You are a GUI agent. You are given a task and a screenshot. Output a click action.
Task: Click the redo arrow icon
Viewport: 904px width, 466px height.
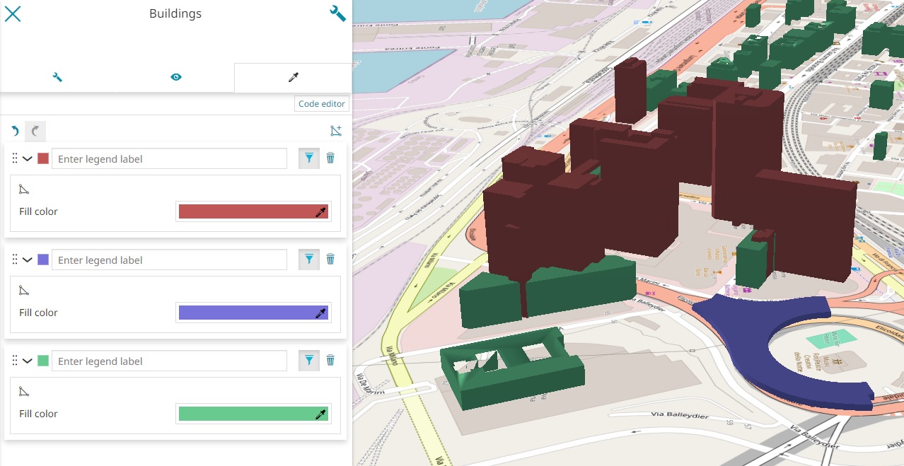point(35,131)
